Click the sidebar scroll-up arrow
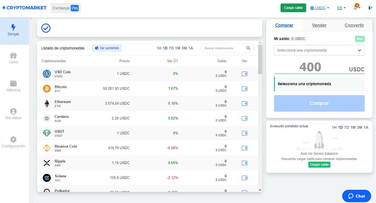Image resolution: width=376 pixels, height=203 pixels. [31, 19]
